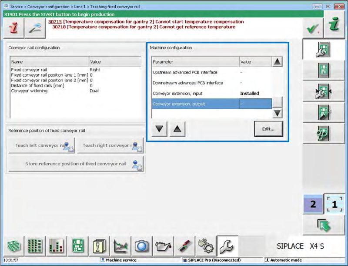The height and width of the screenshot is (266, 348).
Task: Click Automatic mode status bar entry
Action: (x=284, y=260)
